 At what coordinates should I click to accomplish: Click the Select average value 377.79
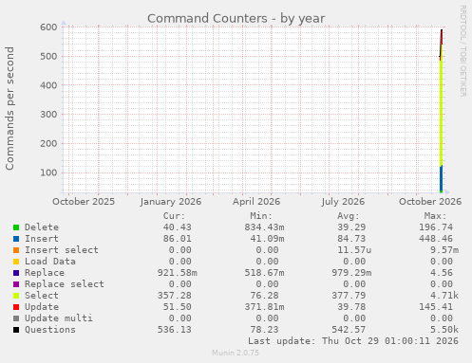[349, 296]
